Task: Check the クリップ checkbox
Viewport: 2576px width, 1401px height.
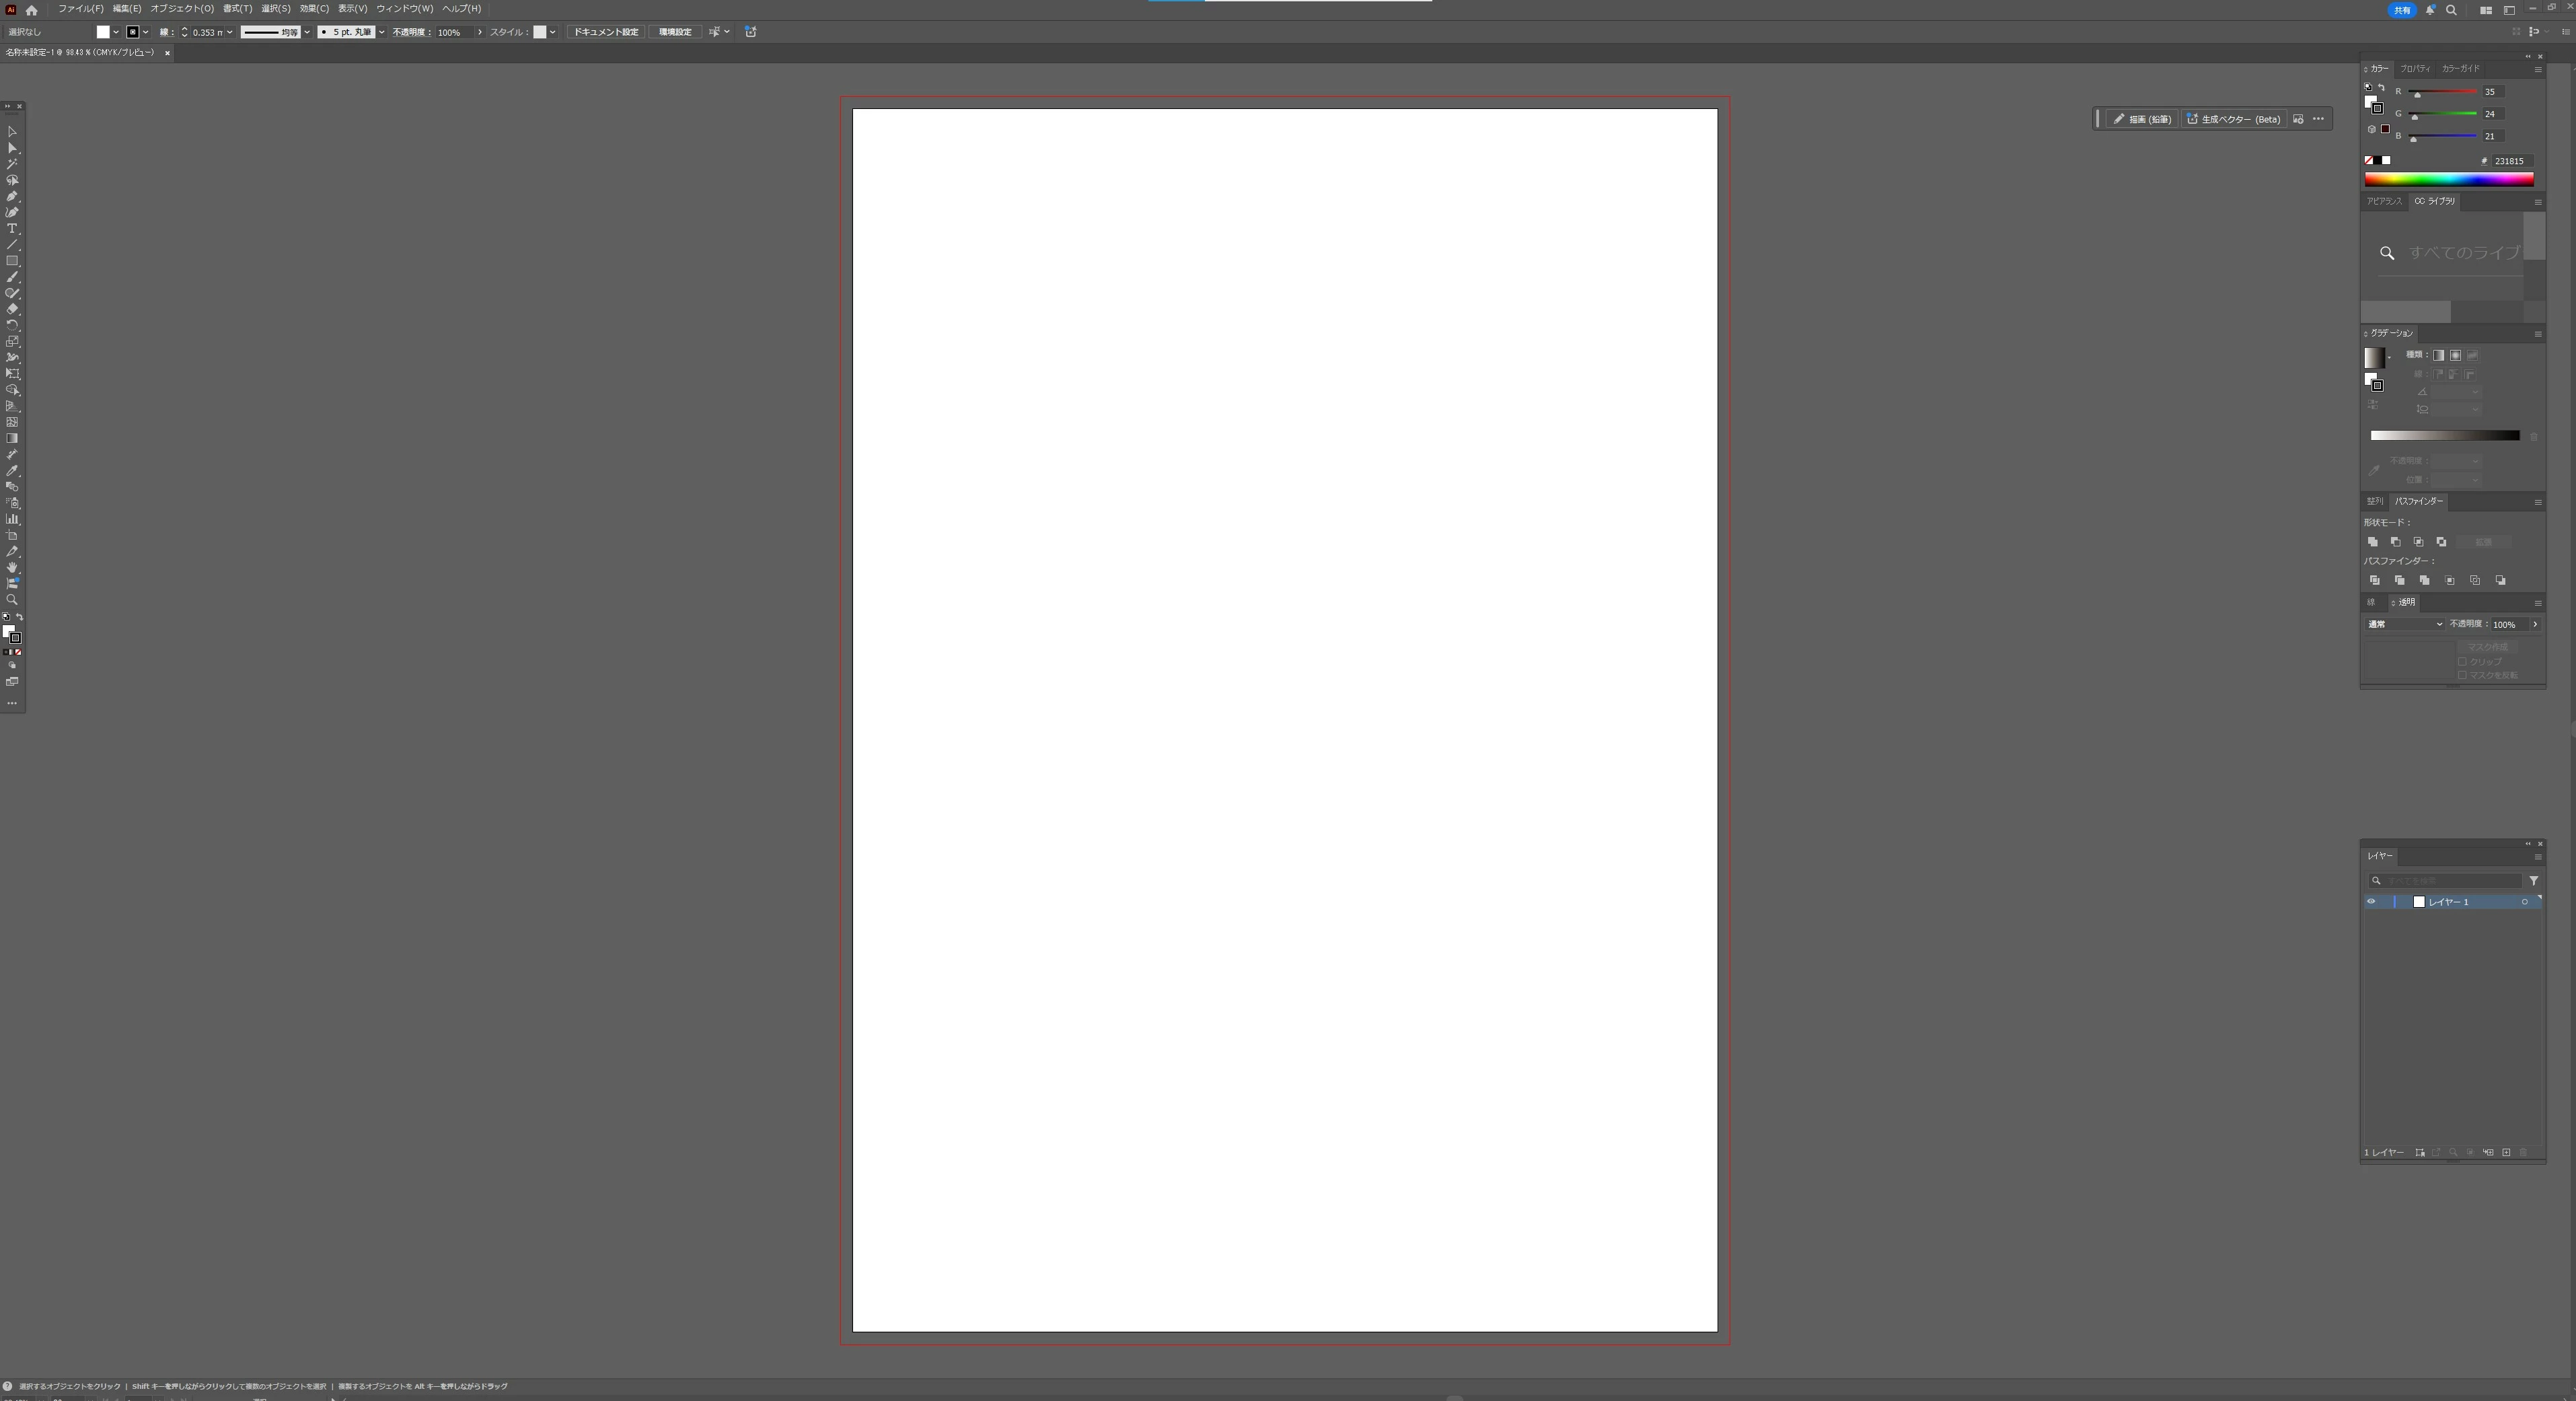Action: (2463, 662)
